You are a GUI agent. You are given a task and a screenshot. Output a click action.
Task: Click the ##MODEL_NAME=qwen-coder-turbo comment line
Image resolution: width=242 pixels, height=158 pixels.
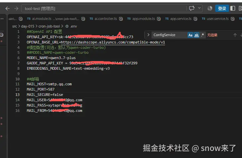[58, 52]
